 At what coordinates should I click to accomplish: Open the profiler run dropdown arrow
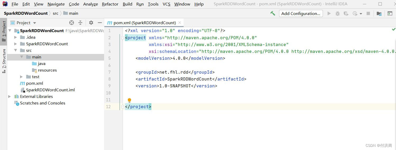(361, 13)
